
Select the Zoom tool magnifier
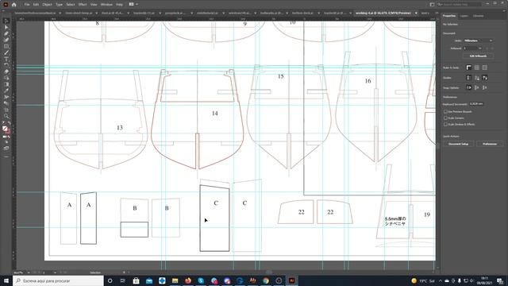pyautogui.click(x=6, y=116)
